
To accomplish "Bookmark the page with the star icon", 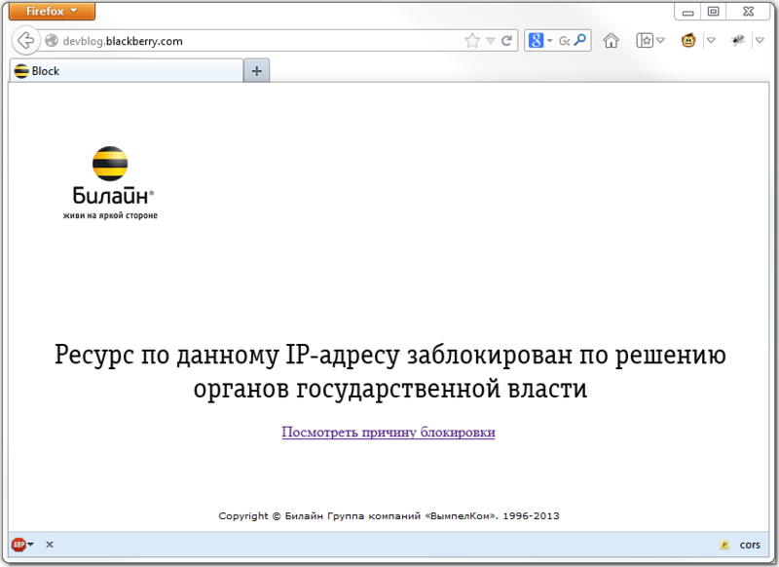I will (472, 41).
